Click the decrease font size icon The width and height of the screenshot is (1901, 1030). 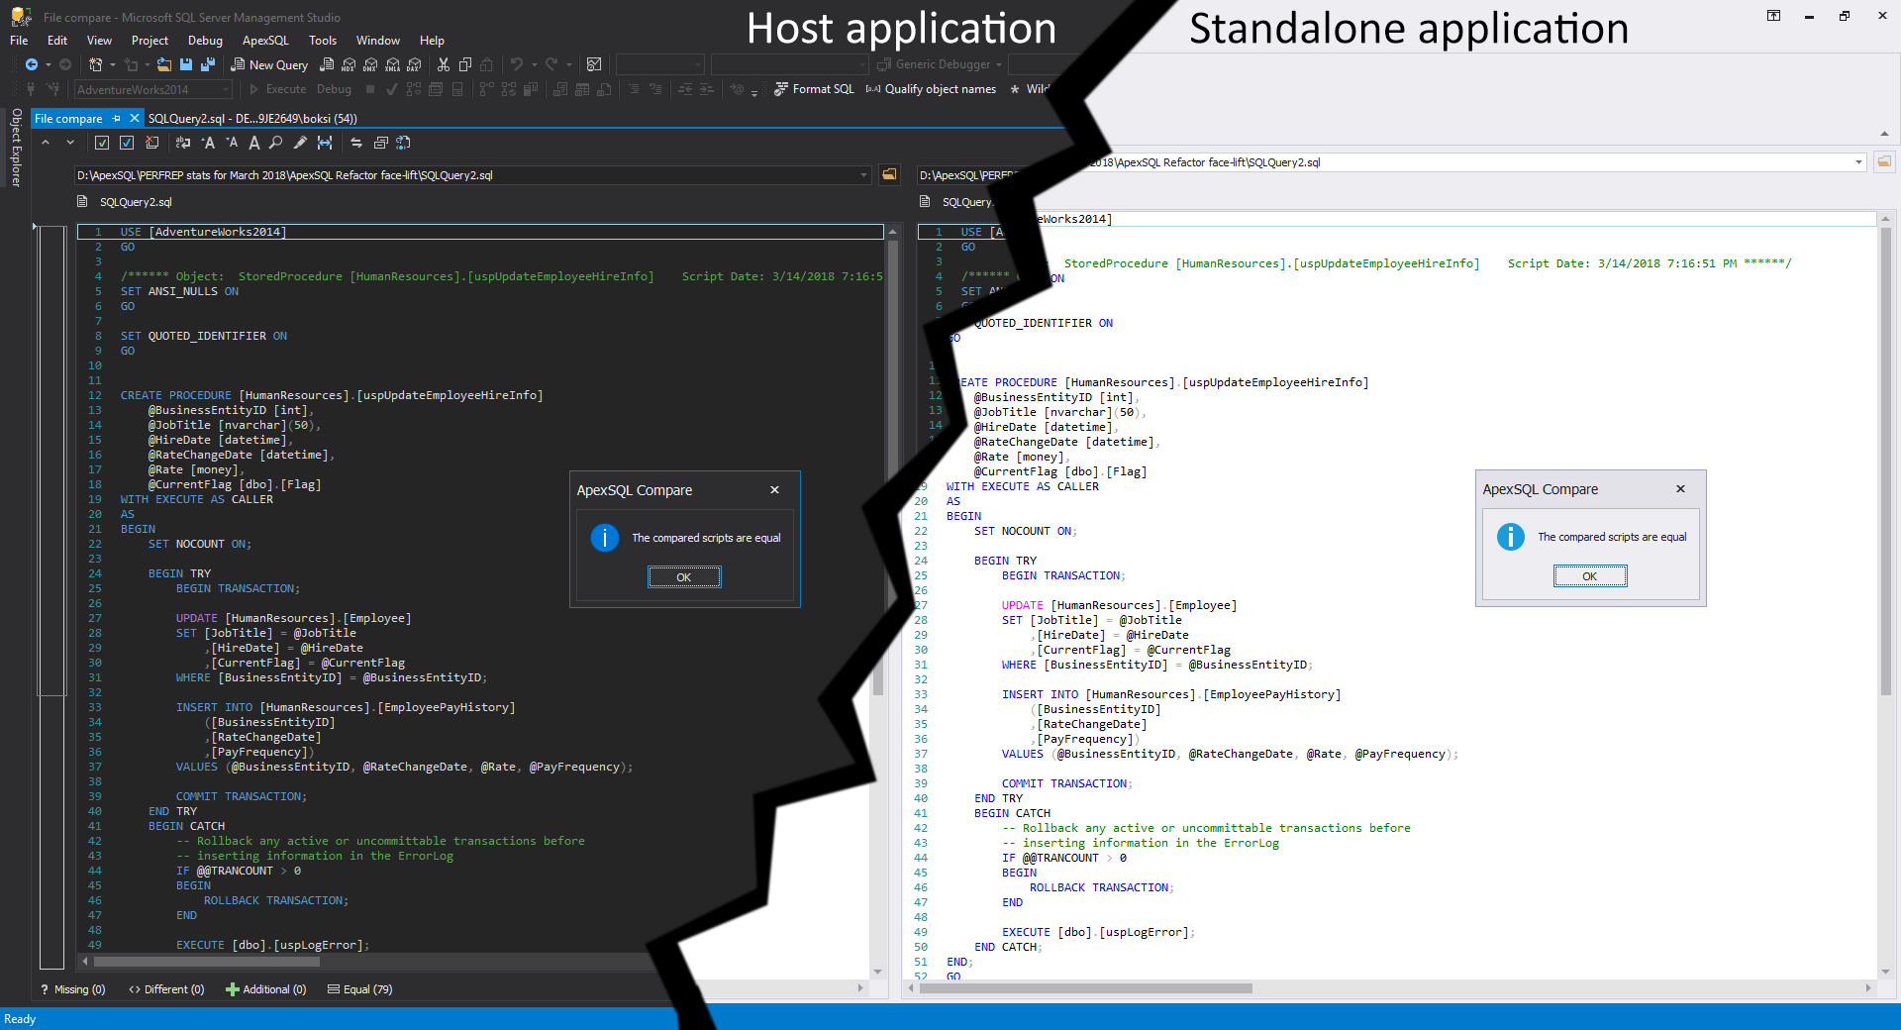coord(232,143)
